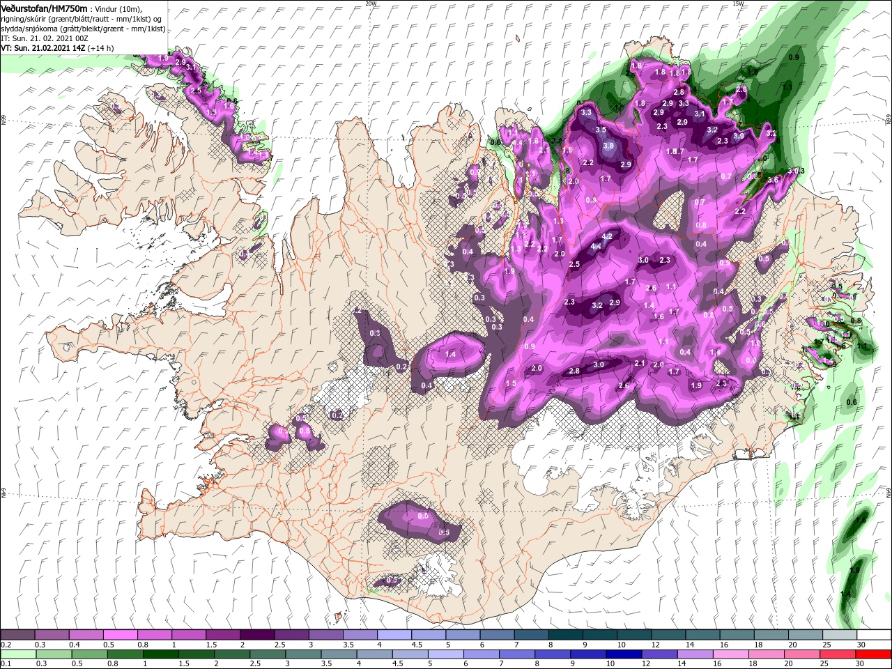Viewport: 892px width, 669px height.
Task: Click the 'Vindur (10m)' label in header
Action: click(118, 9)
